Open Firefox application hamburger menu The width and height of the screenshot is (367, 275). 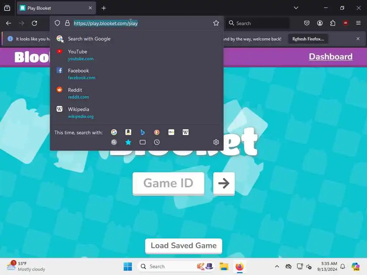(x=358, y=23)
